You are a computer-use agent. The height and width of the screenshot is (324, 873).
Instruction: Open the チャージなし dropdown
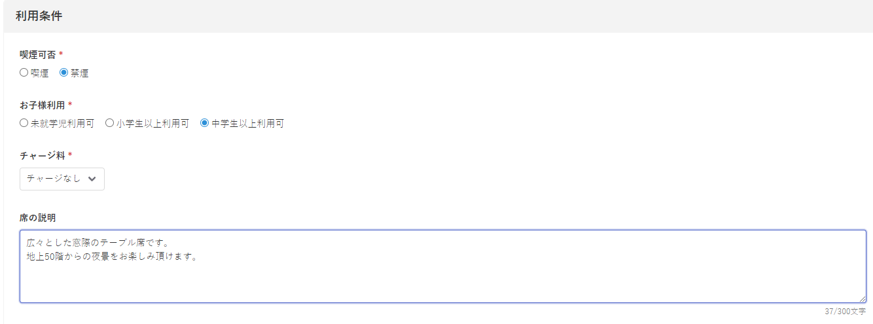tap(62, 179)
